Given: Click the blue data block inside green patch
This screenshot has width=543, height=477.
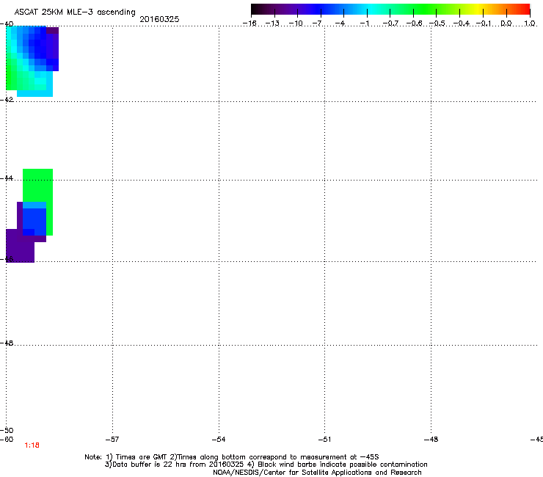Looking at the screenshot, I should click(x=34, y=222).
